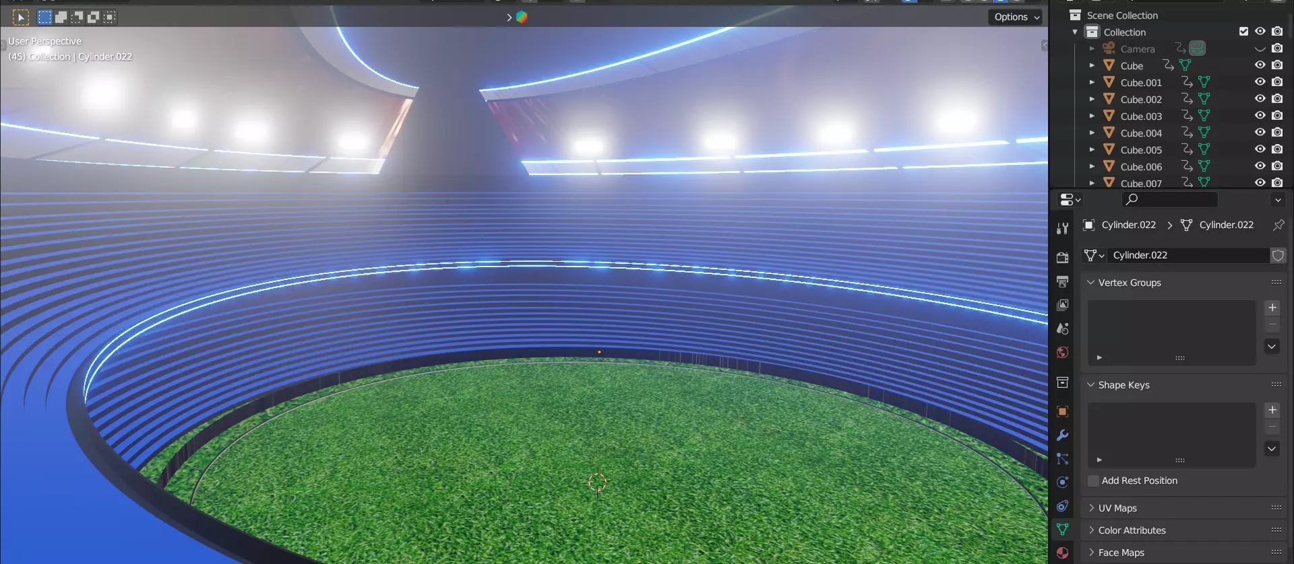Hide Cube.006 in viewport via eye icon

pos(1260,166)
